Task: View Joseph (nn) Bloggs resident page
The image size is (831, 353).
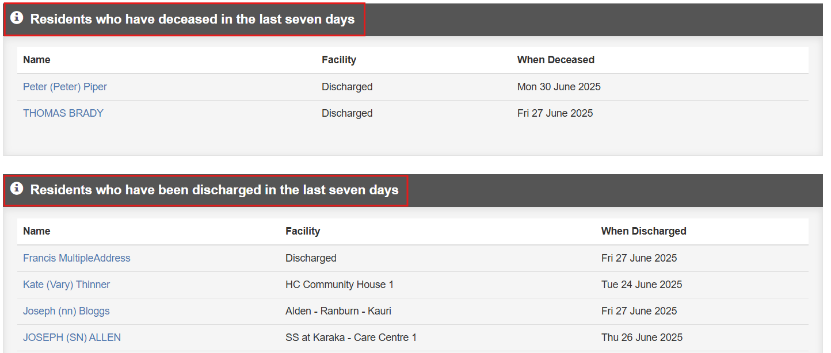Action: coord(66,311)
